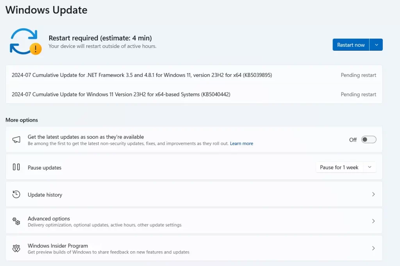
Task: Click Pending restart status for KB5039895
Action: click(359, 75)
